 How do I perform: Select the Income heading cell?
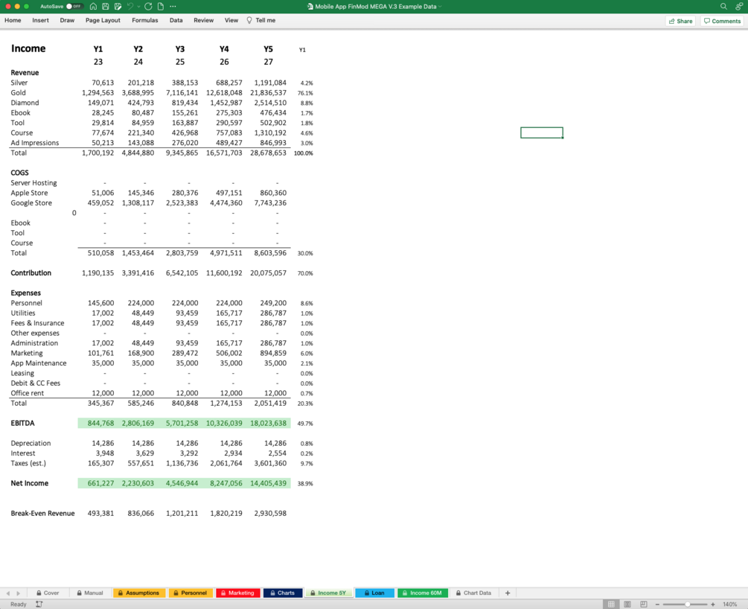[x=28, y=48]
